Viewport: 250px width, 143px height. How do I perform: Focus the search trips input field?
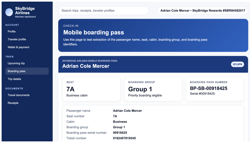click(103, 11)
